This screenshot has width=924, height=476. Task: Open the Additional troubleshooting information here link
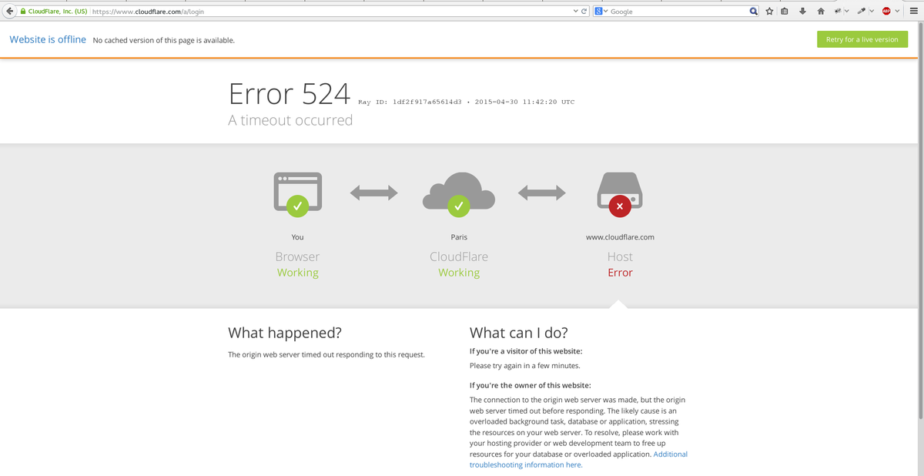click(x=578, y=459)
